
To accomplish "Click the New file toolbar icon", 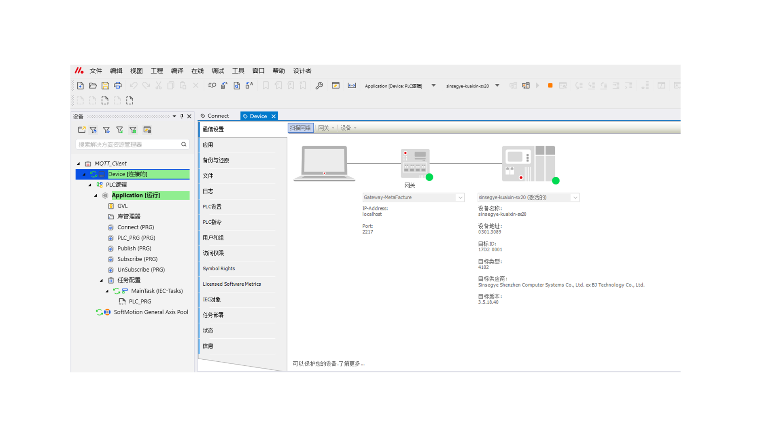I will (80, 85).
